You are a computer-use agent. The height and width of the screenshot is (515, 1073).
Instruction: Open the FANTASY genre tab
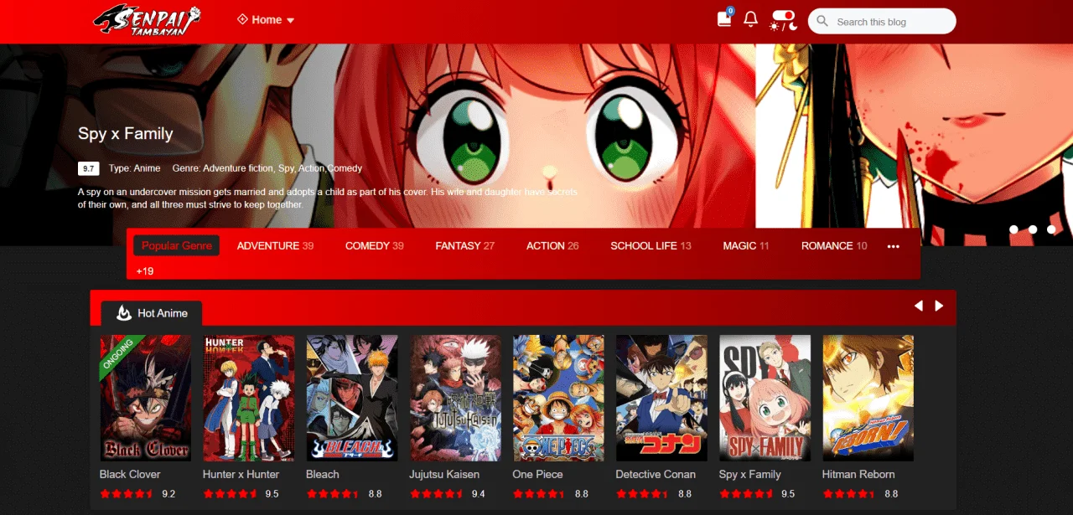point(464,245)
